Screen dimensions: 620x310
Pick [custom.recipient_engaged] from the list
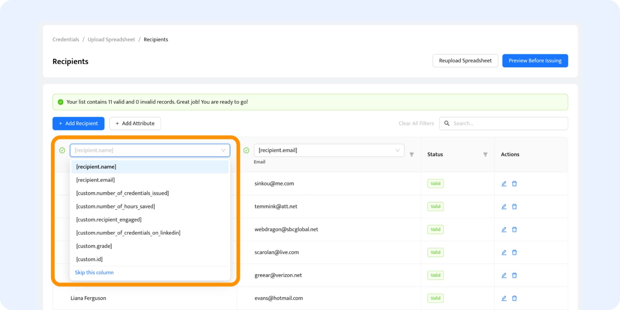[x=109, y=220]
